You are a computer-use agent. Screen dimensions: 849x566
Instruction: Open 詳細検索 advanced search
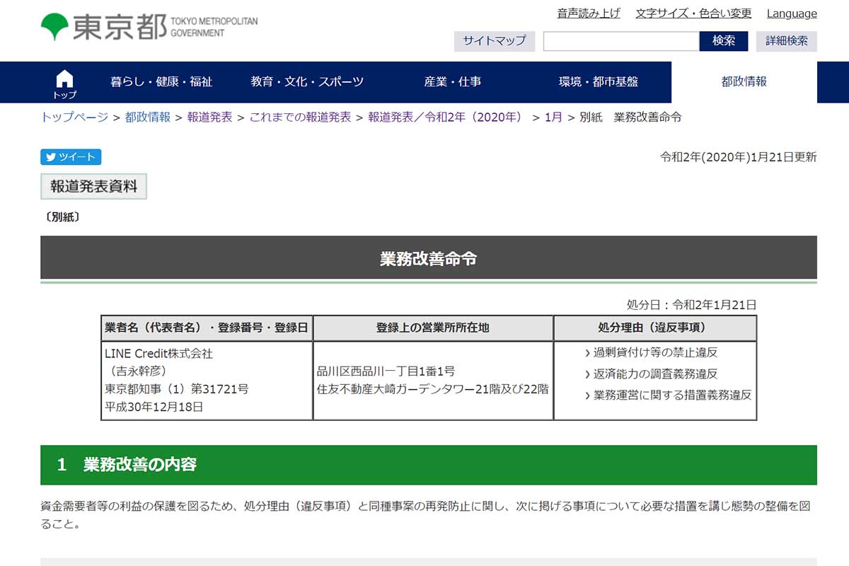(786, 41)
